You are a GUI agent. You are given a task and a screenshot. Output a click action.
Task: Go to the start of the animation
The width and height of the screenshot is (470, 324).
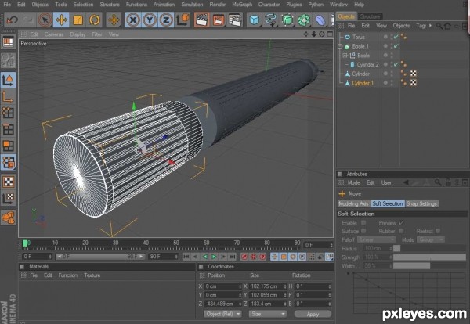[186, 257]
